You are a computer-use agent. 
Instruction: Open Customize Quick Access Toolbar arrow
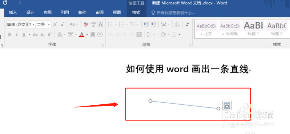coord(20,3)
